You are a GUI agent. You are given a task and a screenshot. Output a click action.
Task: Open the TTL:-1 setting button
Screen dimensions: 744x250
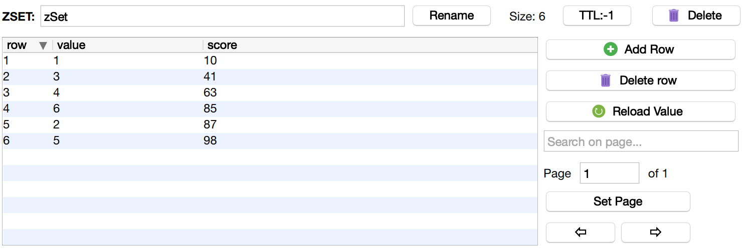[597, 15]
